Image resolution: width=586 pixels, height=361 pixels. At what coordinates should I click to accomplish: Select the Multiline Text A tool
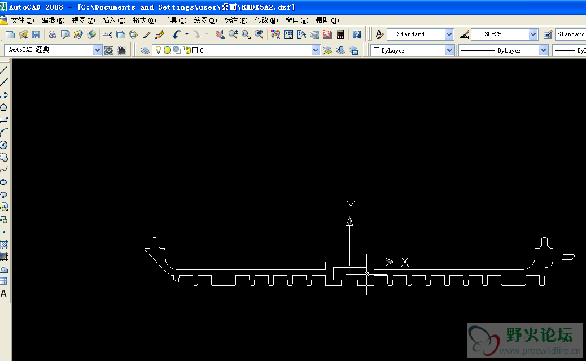pos(4,294)
